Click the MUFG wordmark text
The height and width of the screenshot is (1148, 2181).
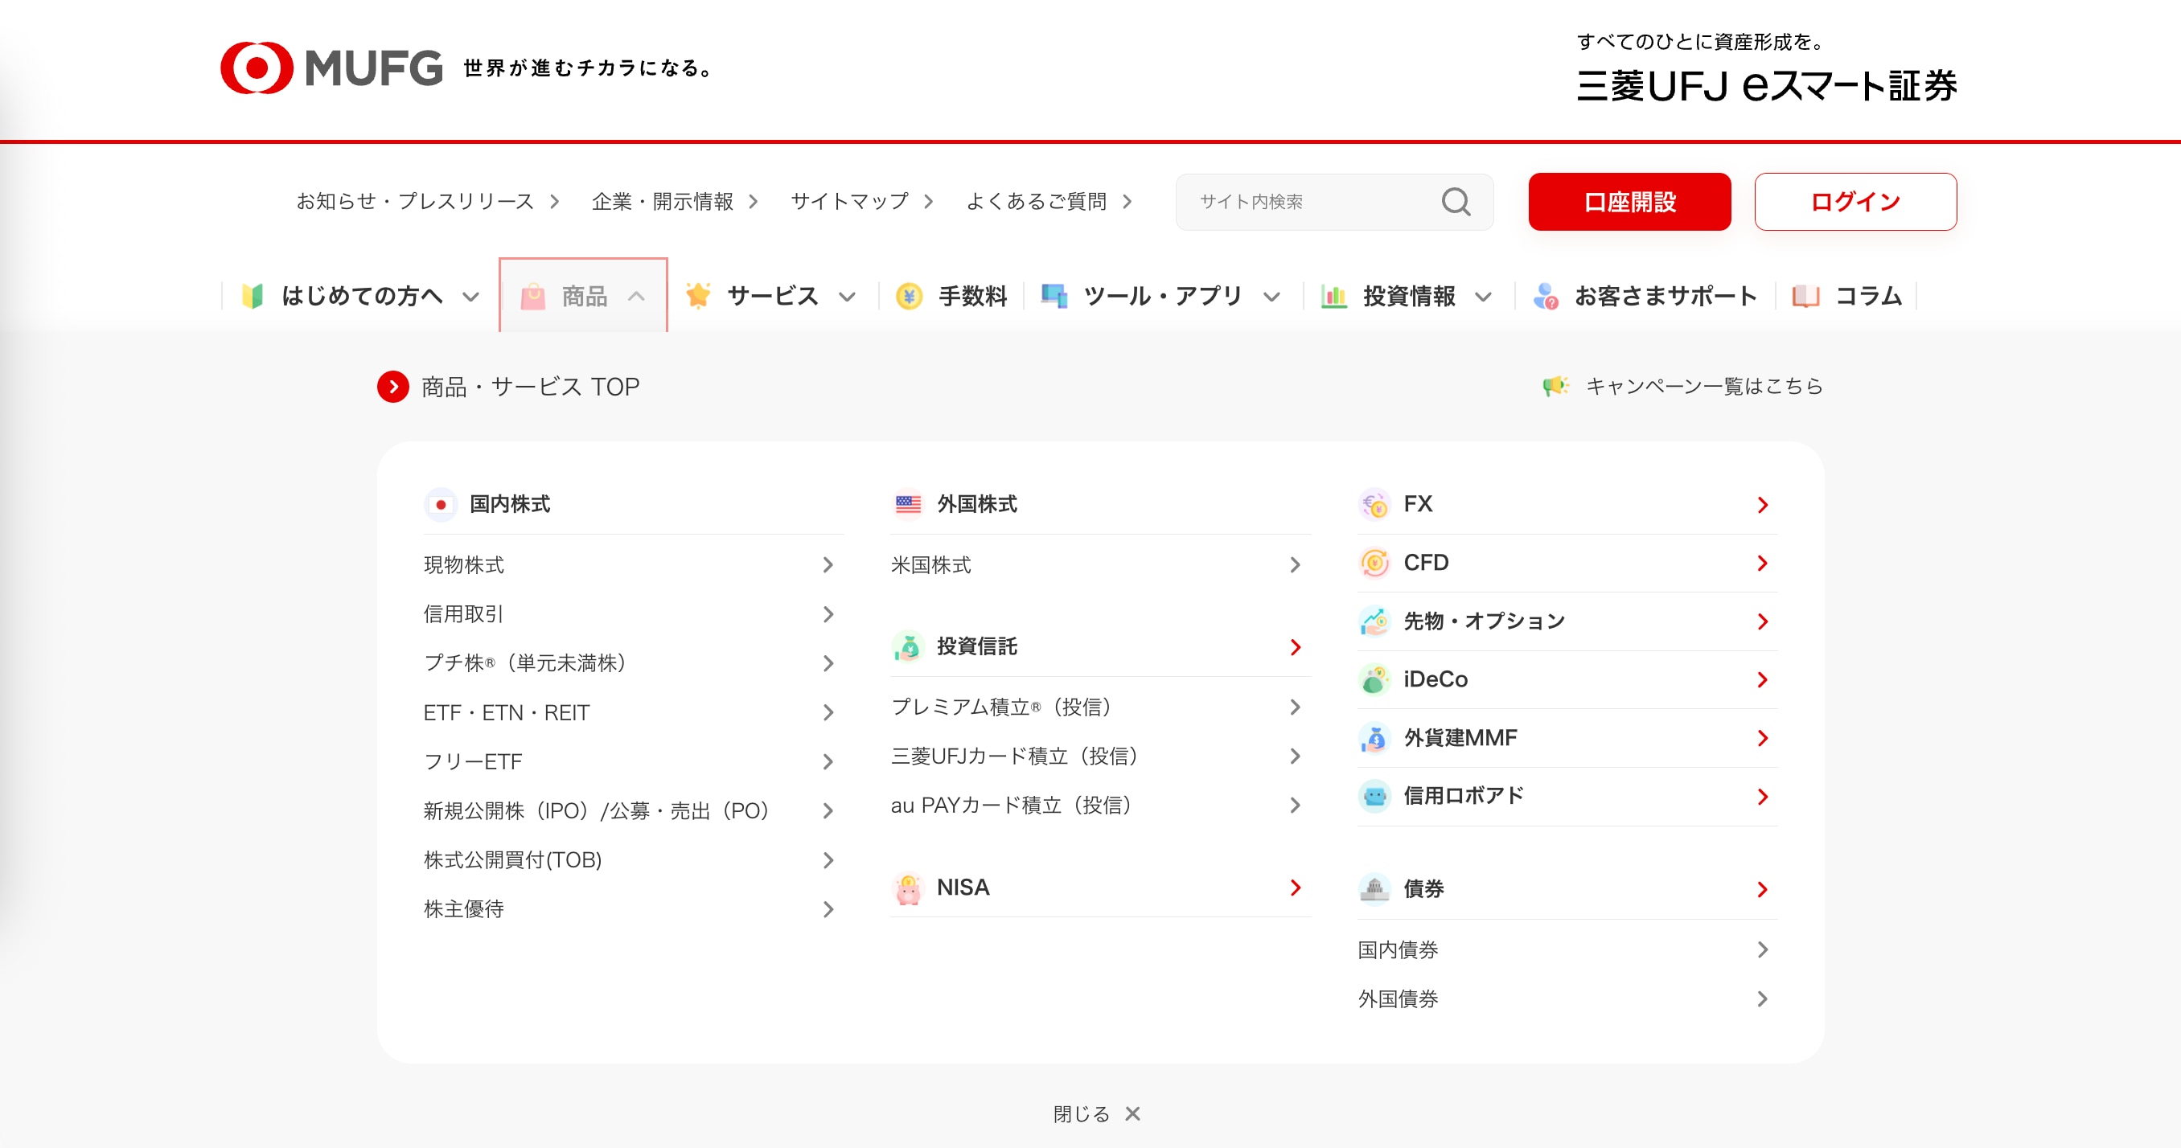[373, 68]
